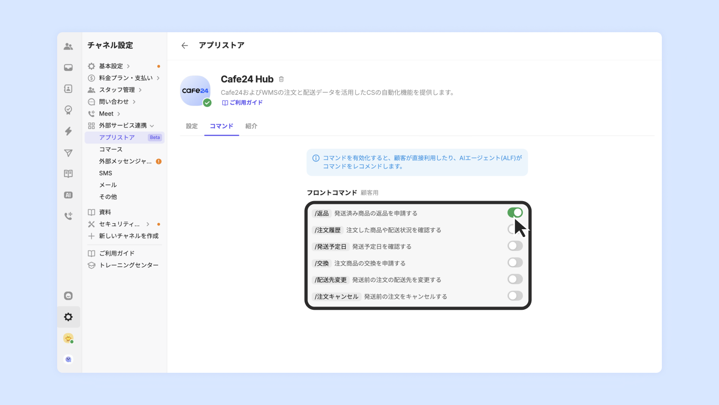Click the purple avatar at rail bottom
Screen dimensions: 719x405
point(68,359)
